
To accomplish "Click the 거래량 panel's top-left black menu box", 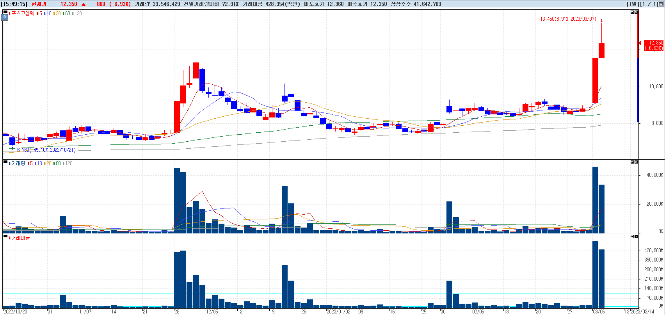I will click(5, 162).
